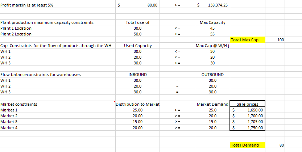
Task: Click the <= operator in Plant 1 row
Action: pos(177,28)
